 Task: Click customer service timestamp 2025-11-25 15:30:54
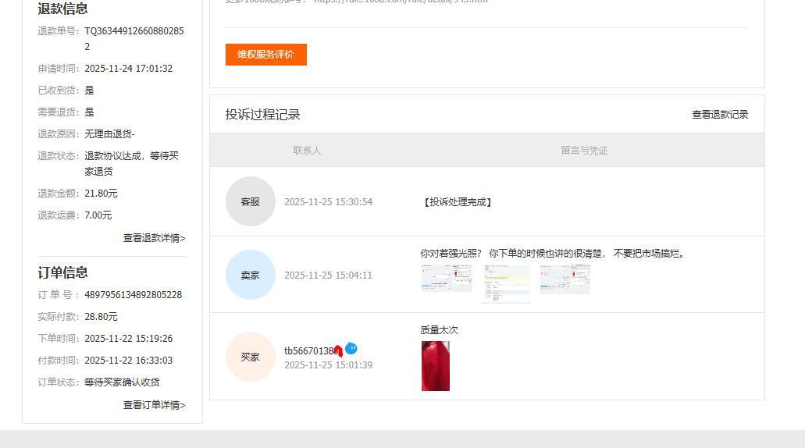click(x=329, y=202)
